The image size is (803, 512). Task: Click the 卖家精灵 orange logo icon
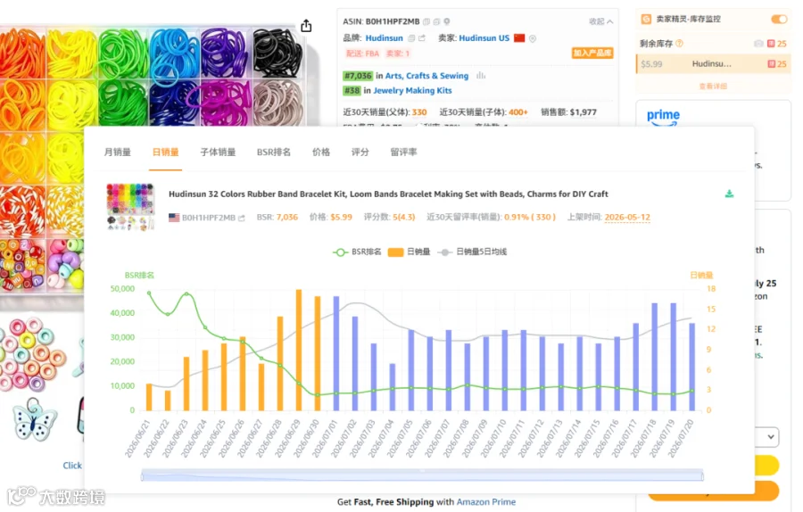[646, 19]
